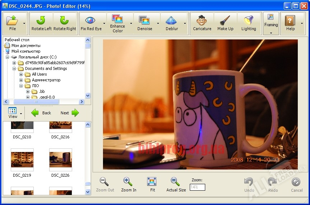Click the Rotate Left tool
310x205 pixels.
coord(41,23)
